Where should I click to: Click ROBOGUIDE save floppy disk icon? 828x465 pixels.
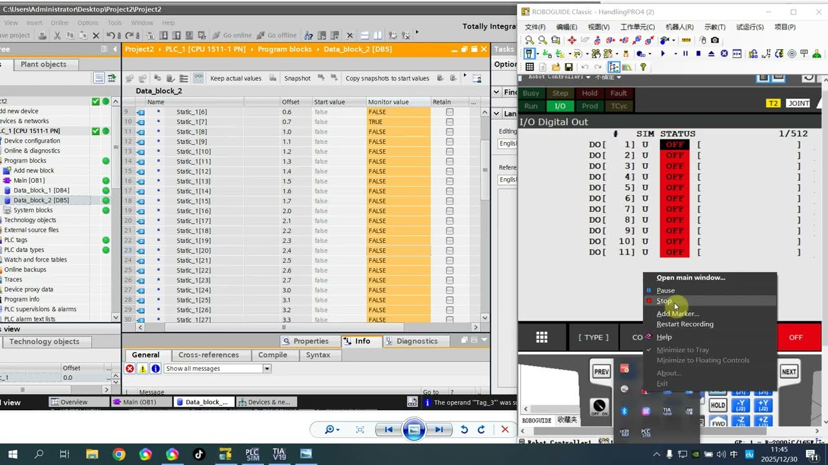(569, 67)
